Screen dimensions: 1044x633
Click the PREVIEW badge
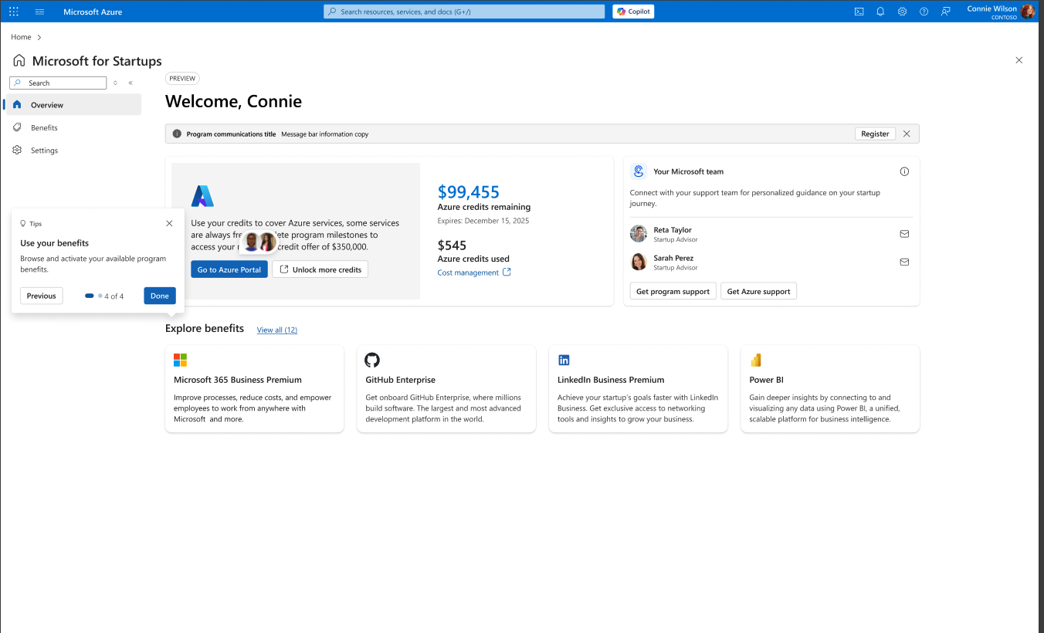click(x=182, y=79)
